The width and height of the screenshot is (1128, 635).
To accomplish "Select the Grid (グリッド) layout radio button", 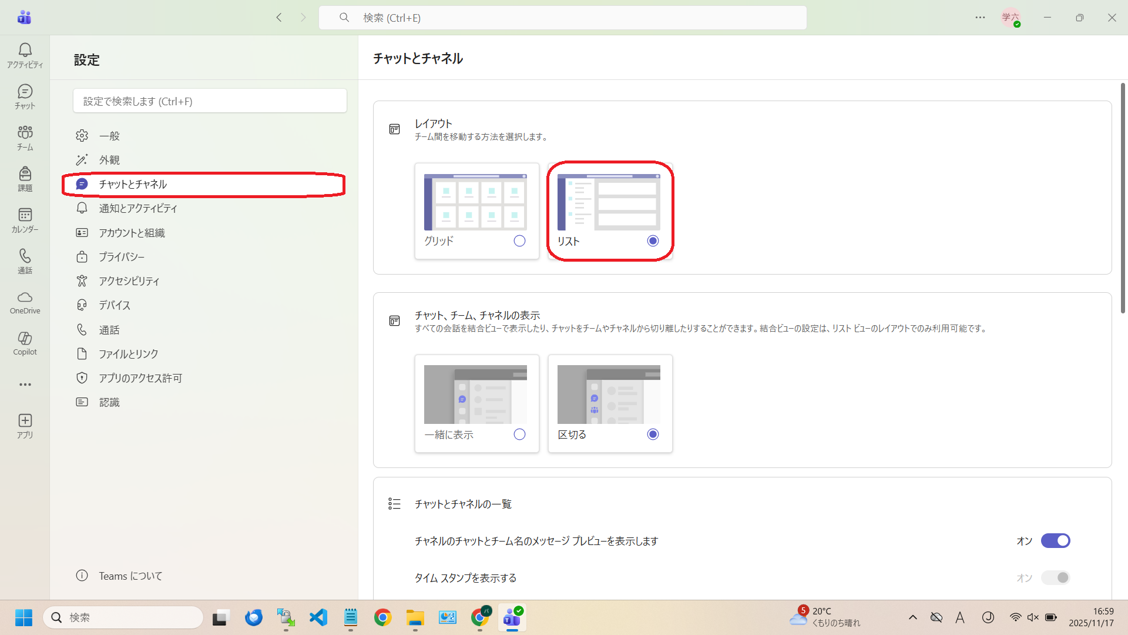I will point(519,241).
